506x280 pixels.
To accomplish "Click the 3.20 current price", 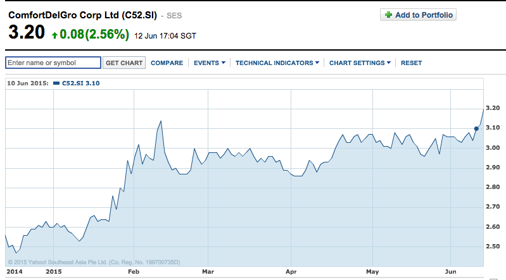I will coord(27,32).
